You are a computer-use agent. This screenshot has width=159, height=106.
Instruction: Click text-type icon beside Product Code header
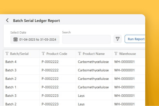pyautogui.click(x=43, y=54)
